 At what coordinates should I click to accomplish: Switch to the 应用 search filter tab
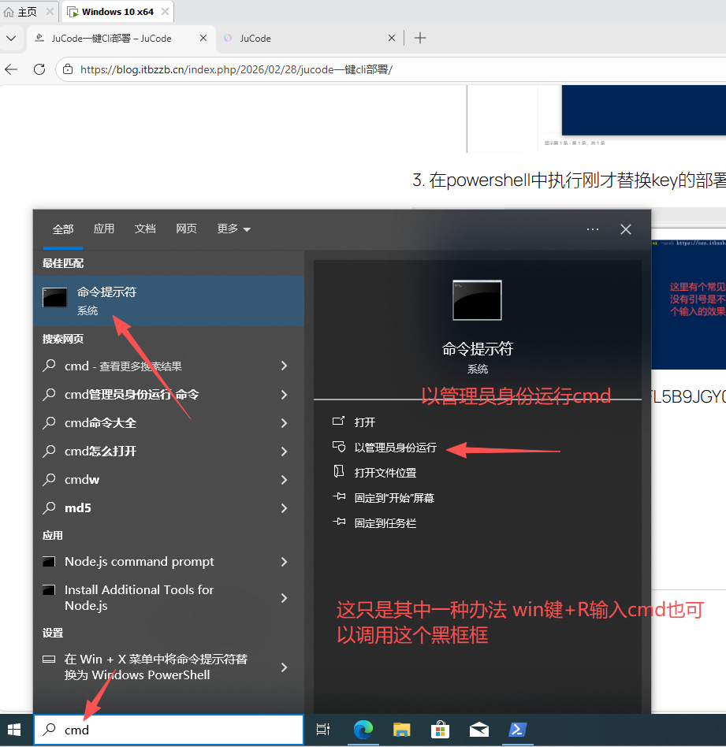(104, 229)
